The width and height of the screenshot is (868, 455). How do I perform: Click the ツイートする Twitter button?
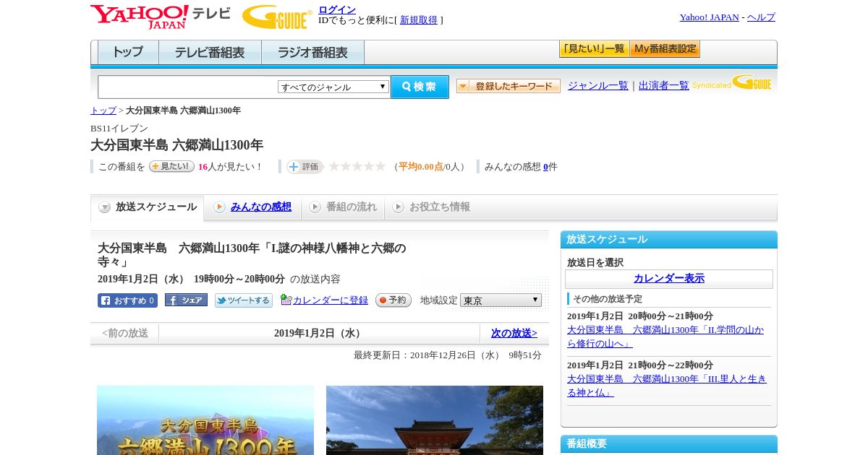pos(244,300)
